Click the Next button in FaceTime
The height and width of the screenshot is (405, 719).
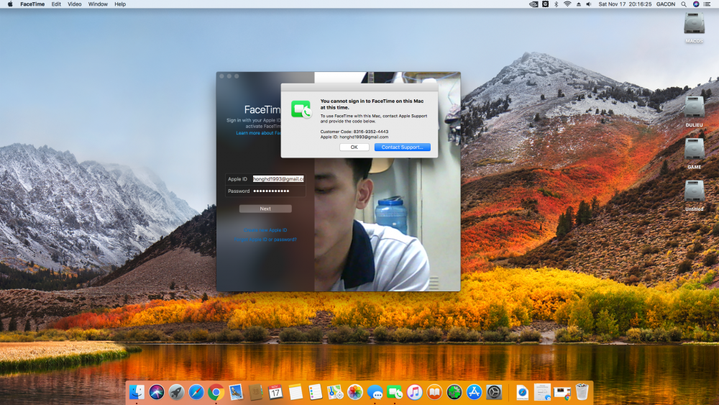click(265, 209)
